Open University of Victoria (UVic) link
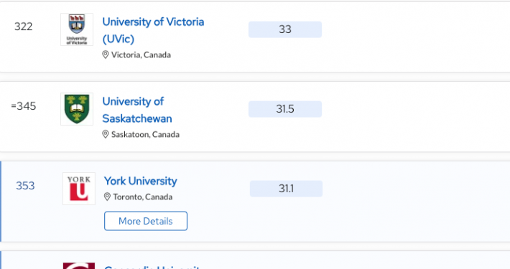Viewport: 510px width, 269px height. (x=153, y=30)
